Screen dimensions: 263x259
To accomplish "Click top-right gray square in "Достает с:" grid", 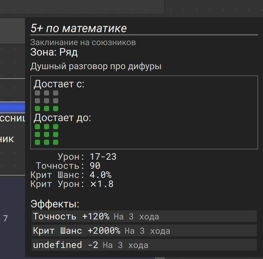I will pyautogui.click(x=56, y=93).
